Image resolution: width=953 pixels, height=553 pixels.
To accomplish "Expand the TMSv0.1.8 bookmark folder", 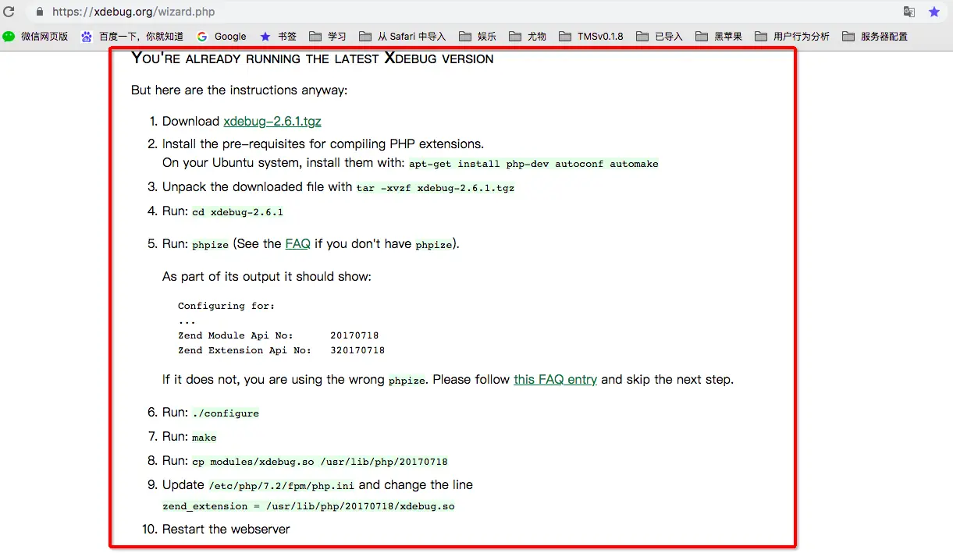I will tap(591, 36).
